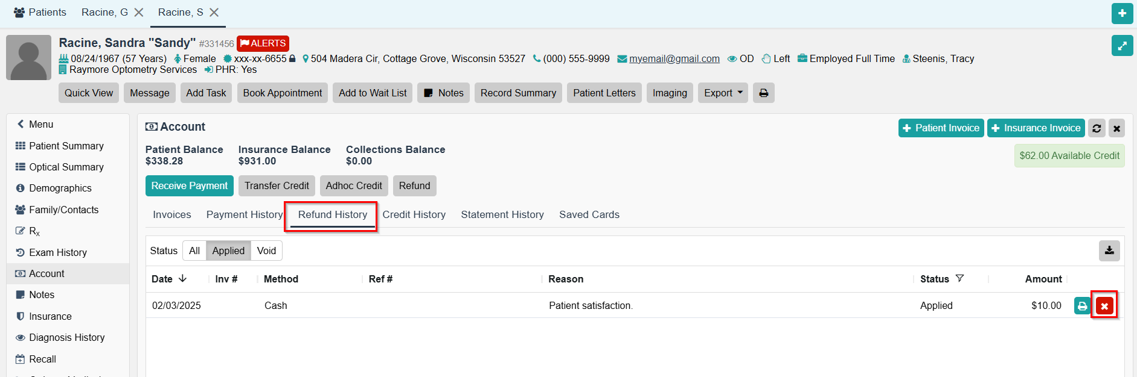This screenshot has width=1137, height=377.
Task: Refresh the Account panel
Action: click(1097, 128)
